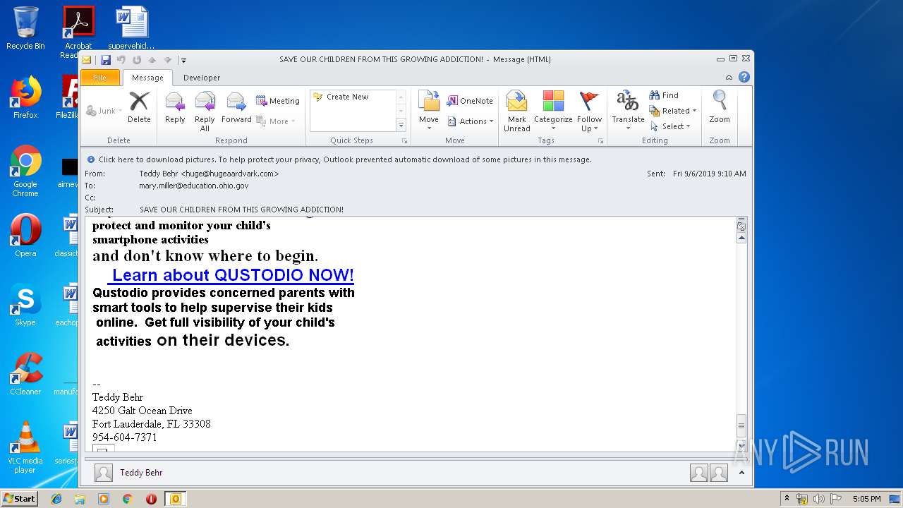Open Firefox from desktop
Screen dimensions: 903x508
25,97
